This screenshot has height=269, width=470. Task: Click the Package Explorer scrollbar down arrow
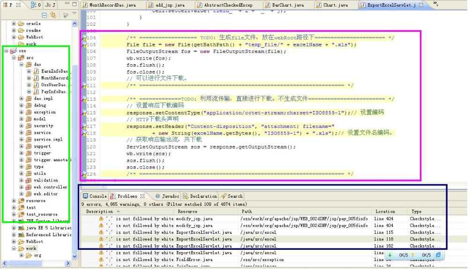[x=74, y=256]
